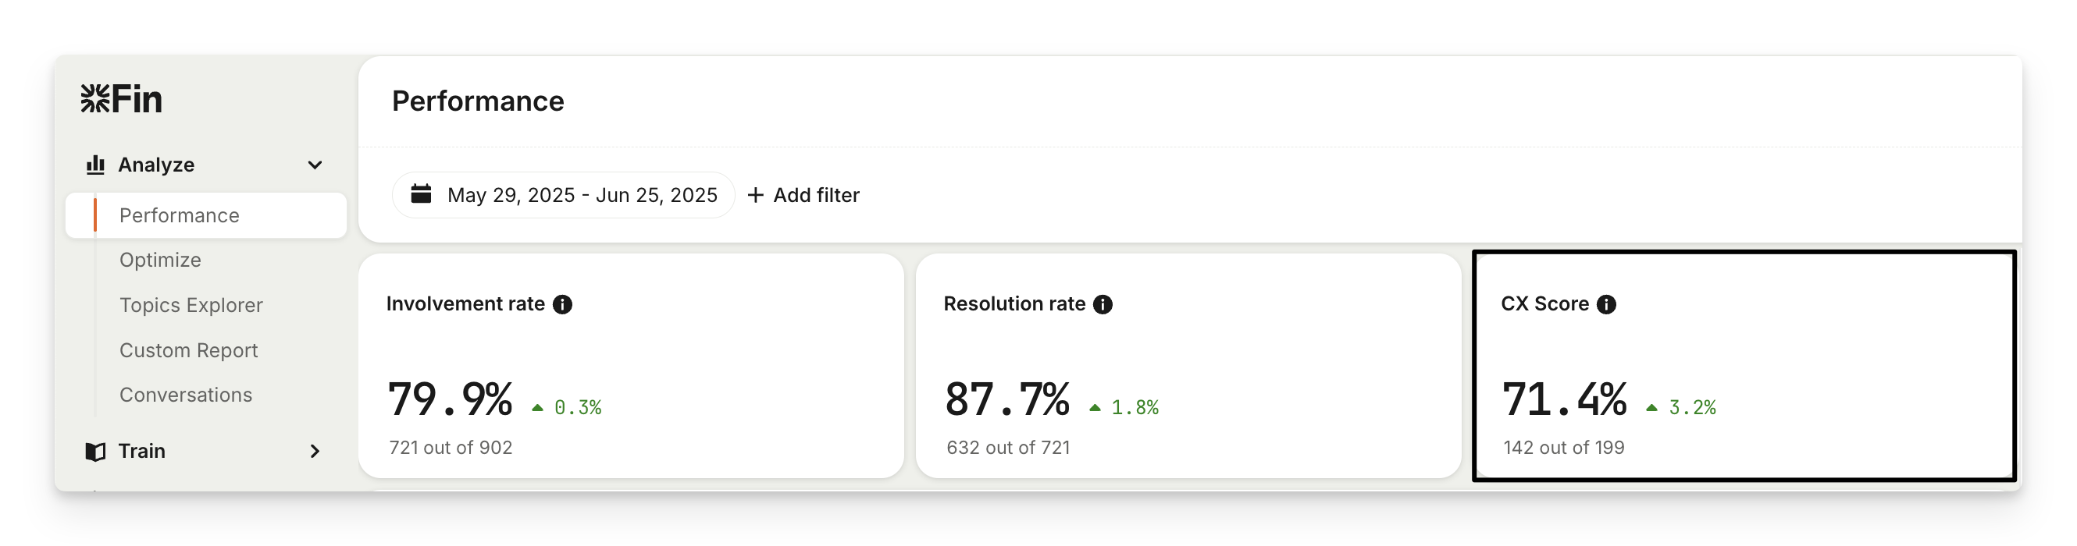This screenshot has width=2077, height=546.
Task: Click the 79.9% Involvement rate value
Action: 450,399
